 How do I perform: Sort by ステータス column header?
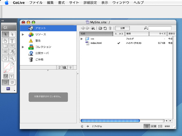(x=119, y=34)
